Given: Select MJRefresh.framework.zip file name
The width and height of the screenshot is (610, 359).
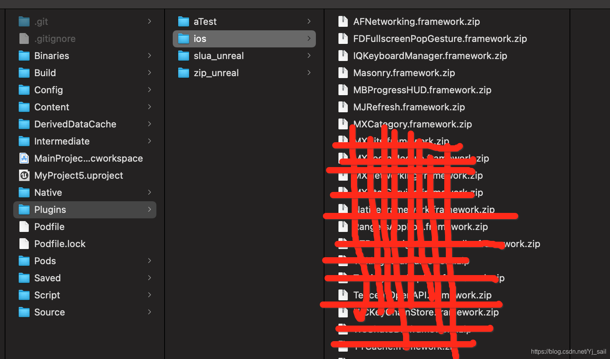Looking at the screenshot, I should click(409, 107).
